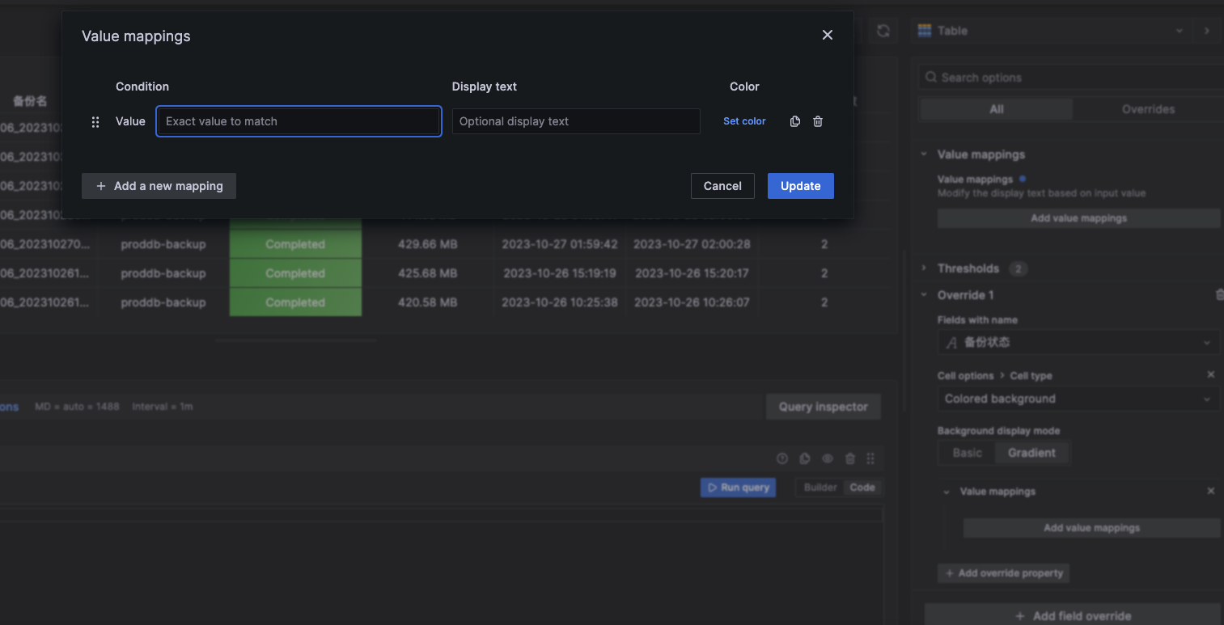Collapse the options pane with the arrow

point(1207,31)
